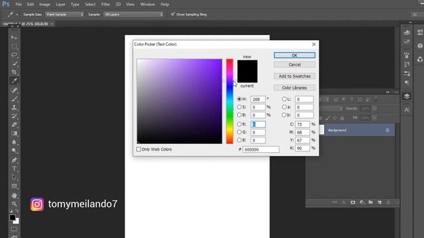
Task: Select the Blur tool
Action: coord(14,142)
